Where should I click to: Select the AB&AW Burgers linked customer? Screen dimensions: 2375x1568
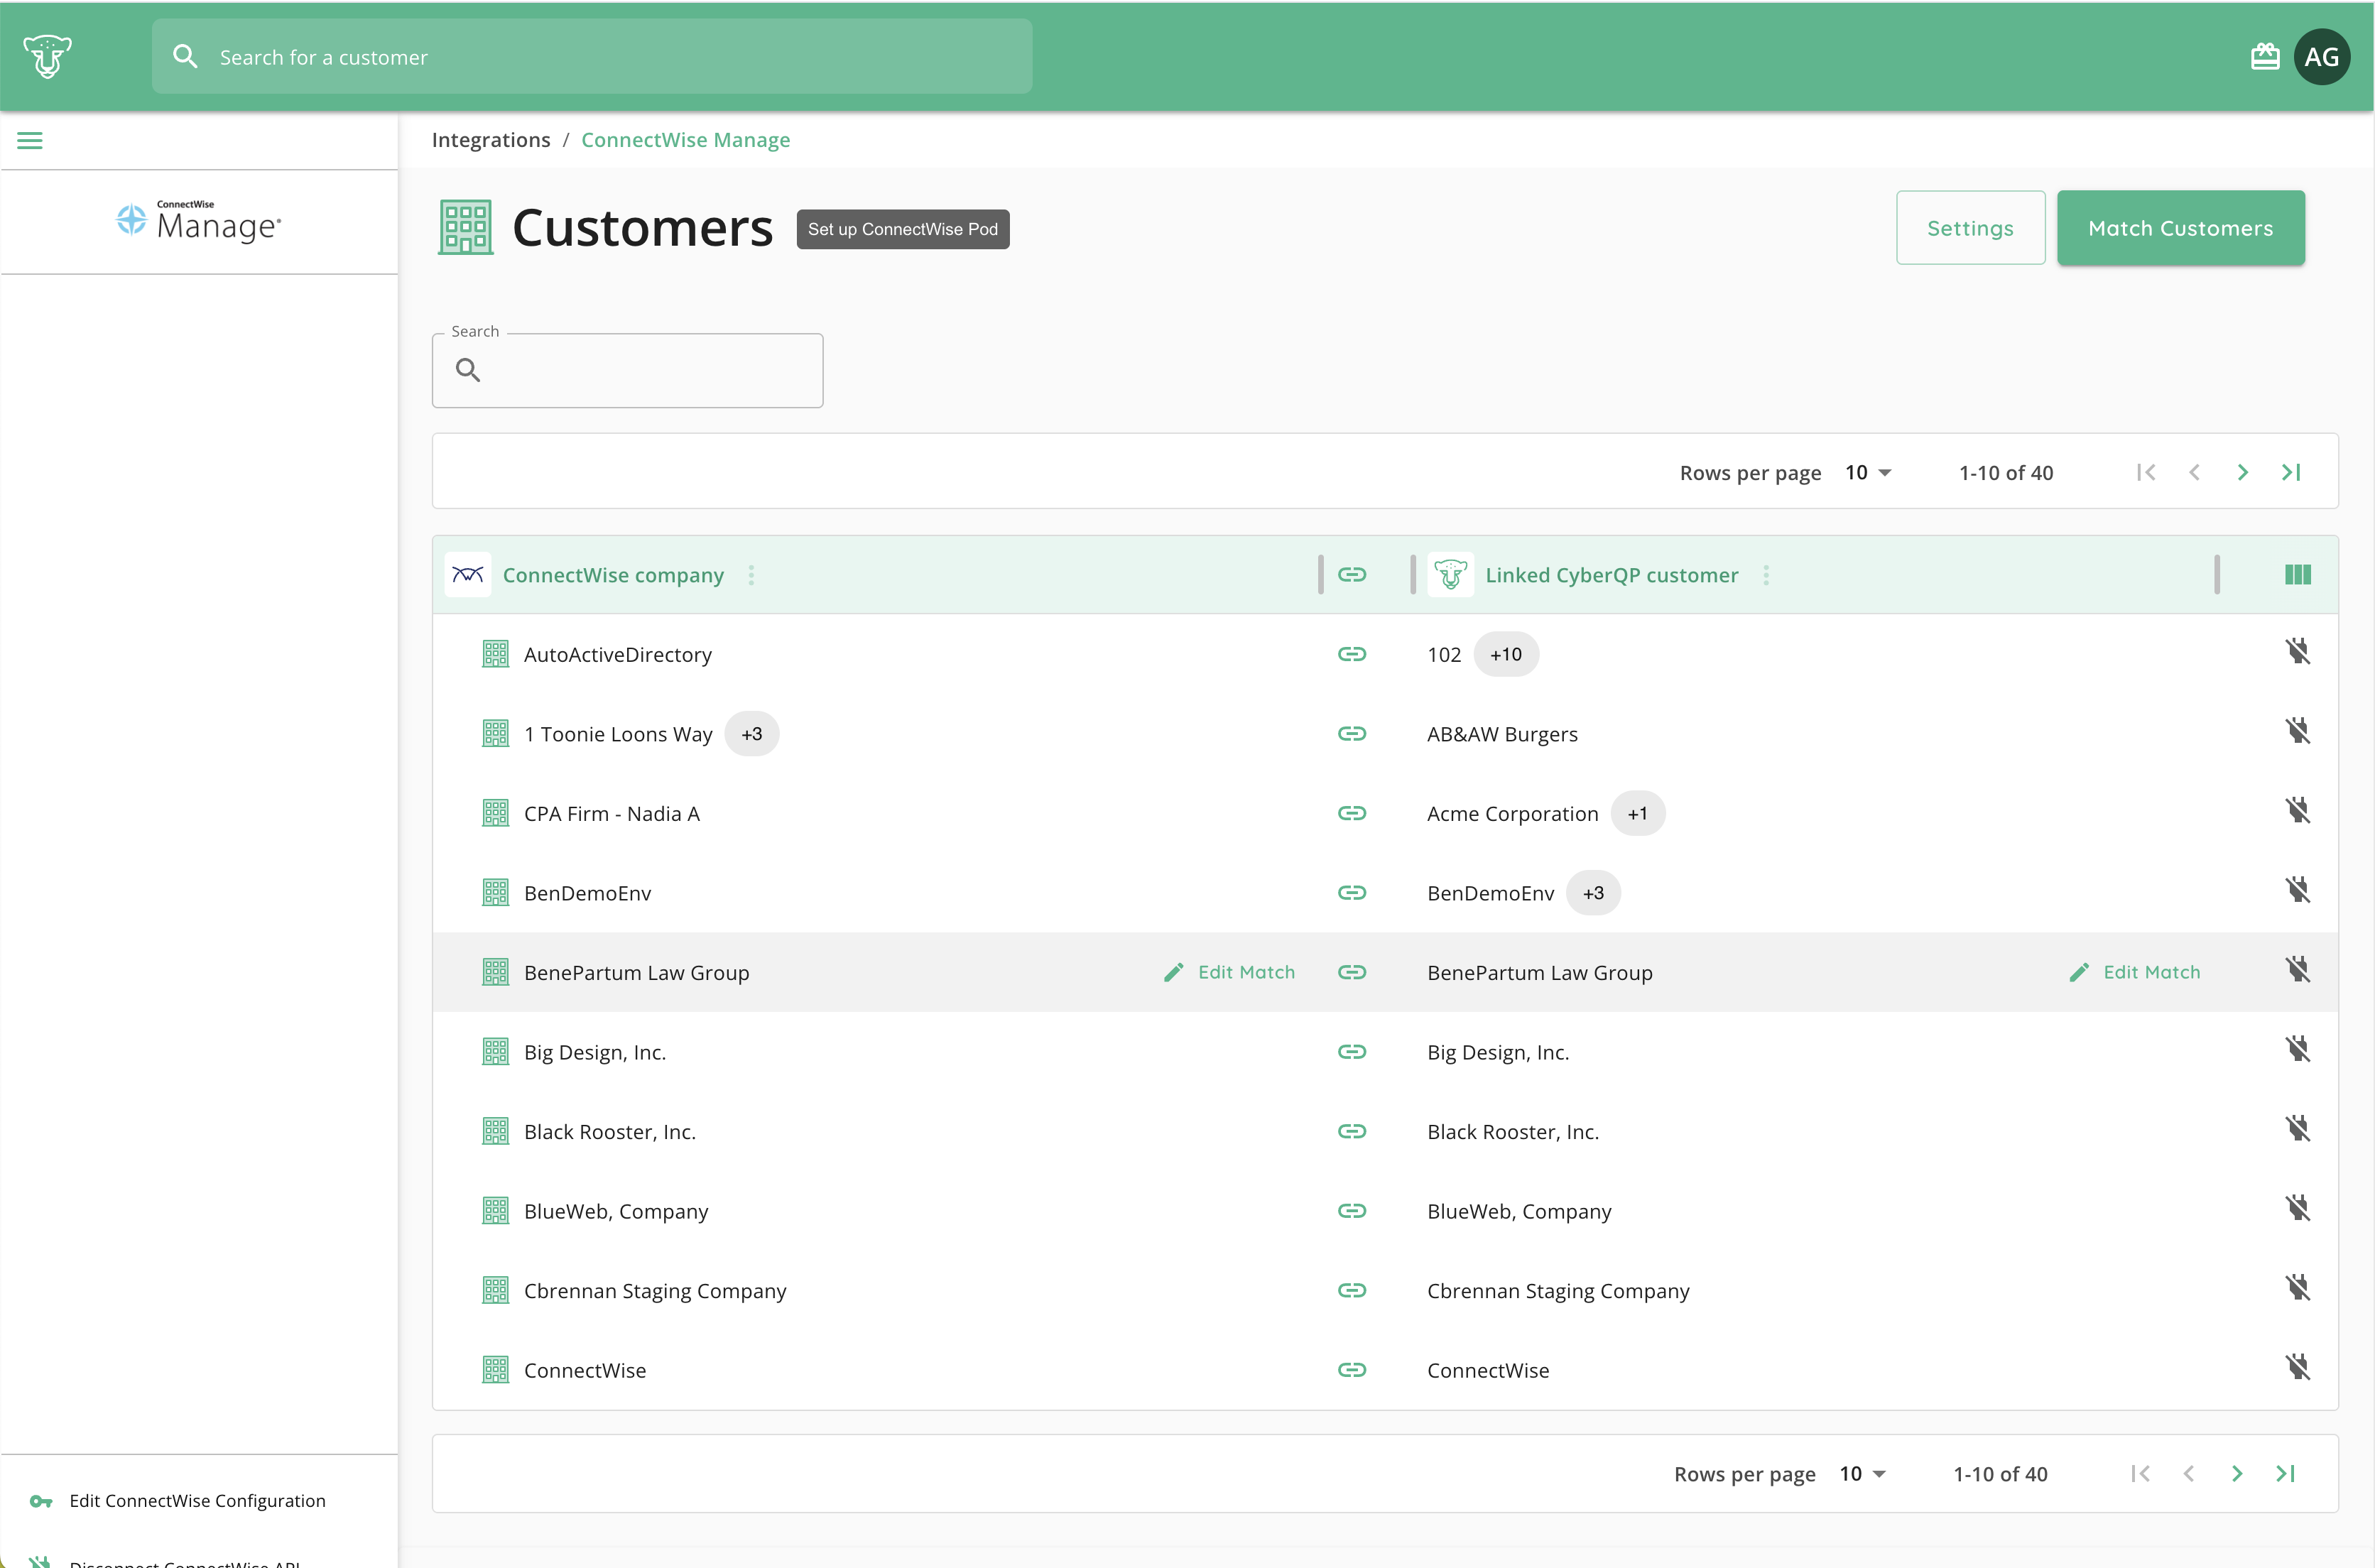pyautogui.click(x=1502, y=734)
